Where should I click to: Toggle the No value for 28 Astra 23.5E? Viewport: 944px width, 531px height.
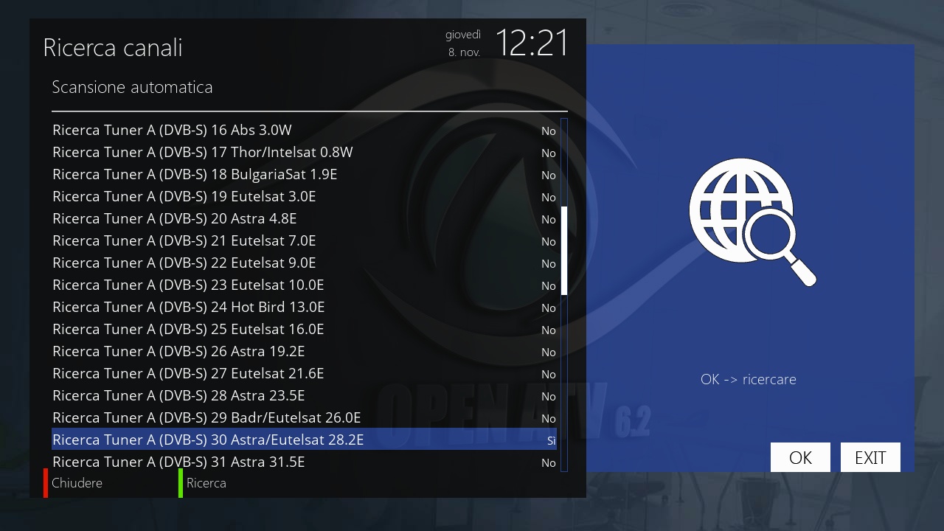tap(548, 396)
